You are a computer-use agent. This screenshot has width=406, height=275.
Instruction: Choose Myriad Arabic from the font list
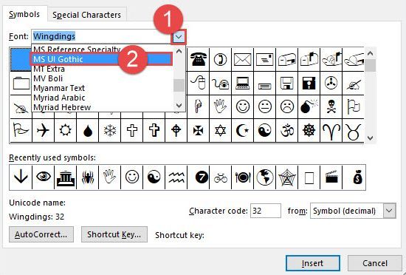(102, 98)
